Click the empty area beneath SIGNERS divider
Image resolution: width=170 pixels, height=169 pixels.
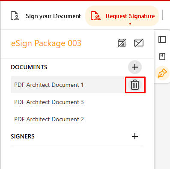click(77, 157)
